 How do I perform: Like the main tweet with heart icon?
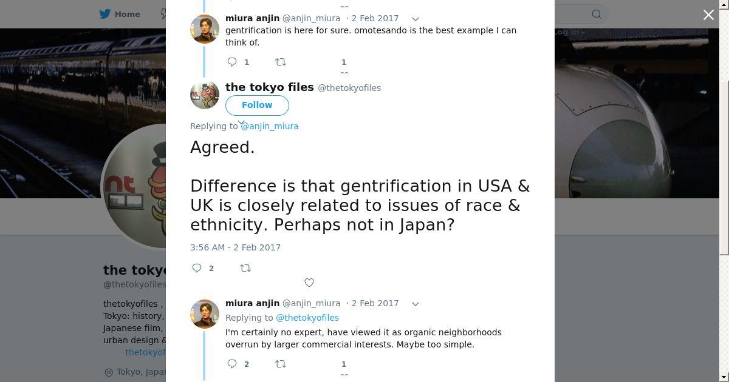tap(309, 283)
